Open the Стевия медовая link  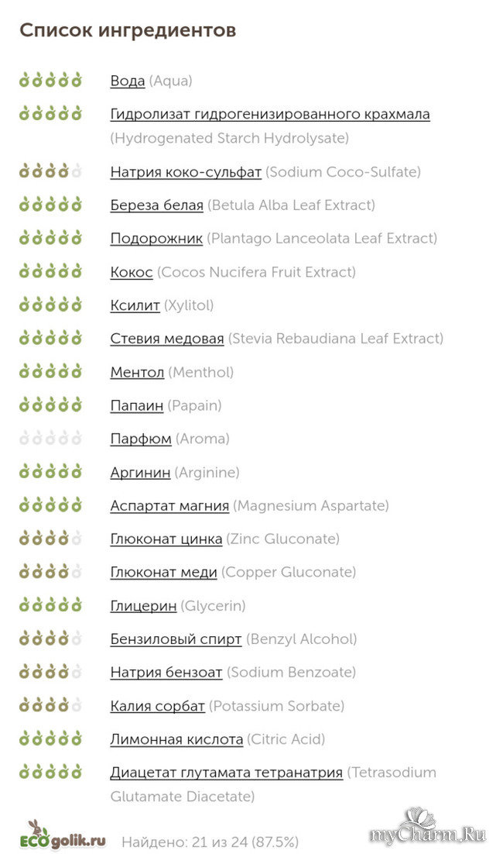click(167, 339)
